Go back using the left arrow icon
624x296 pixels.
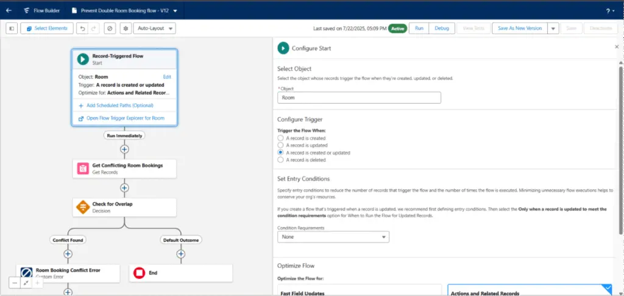click(x=9, y=11)
